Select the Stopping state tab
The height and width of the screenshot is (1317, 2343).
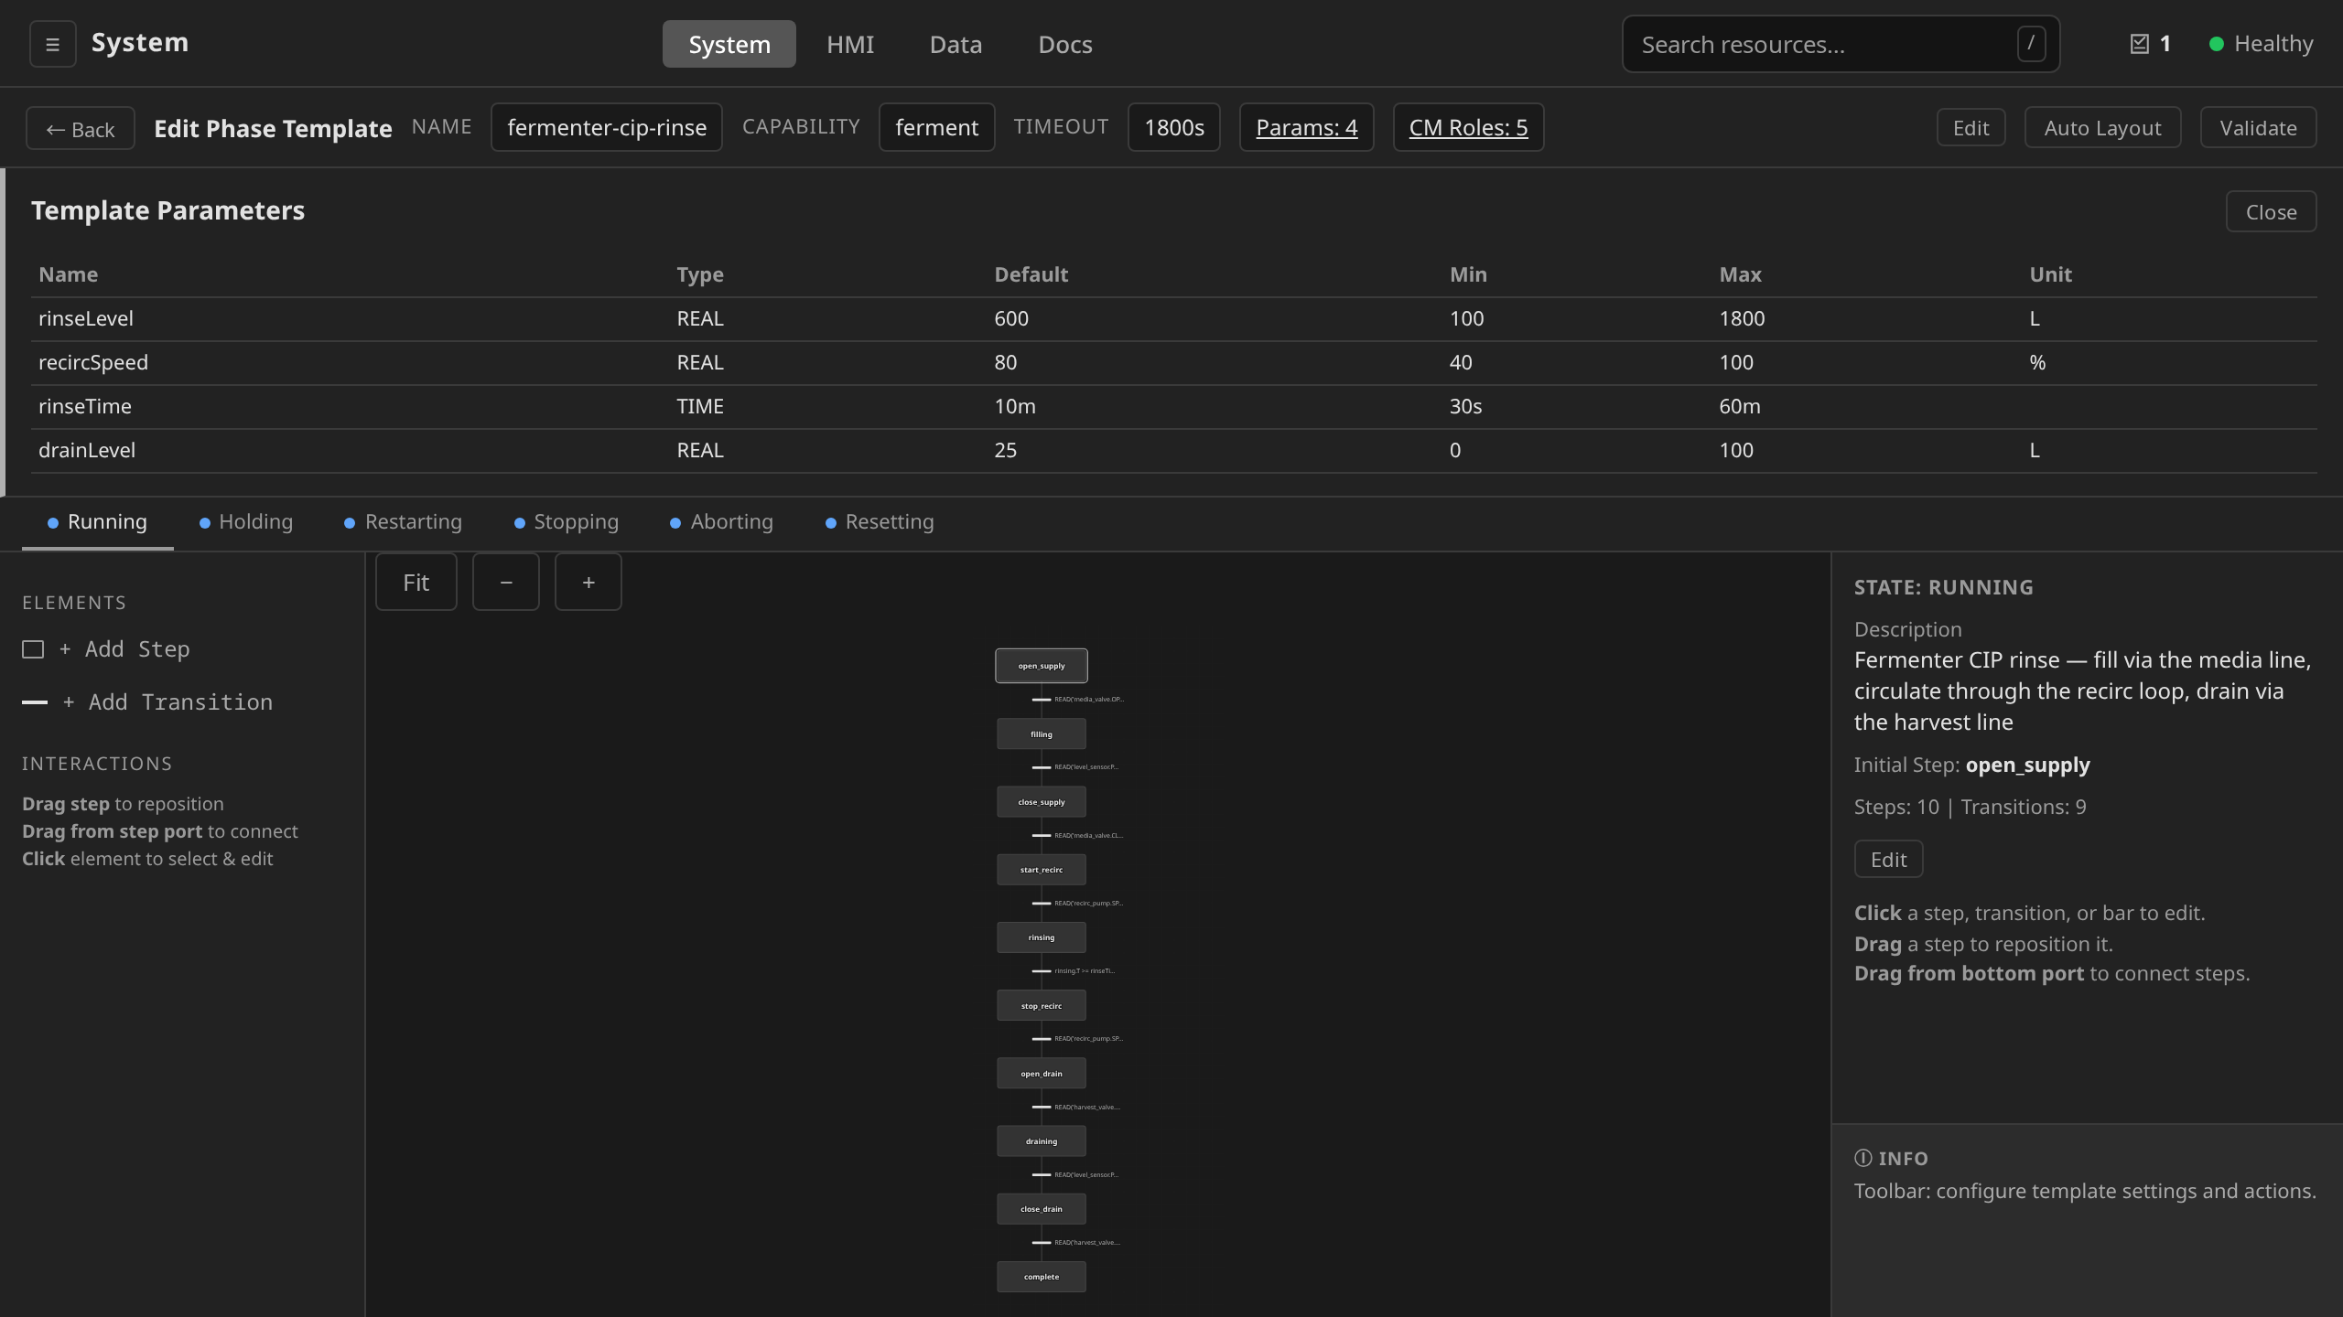point(567,522)
